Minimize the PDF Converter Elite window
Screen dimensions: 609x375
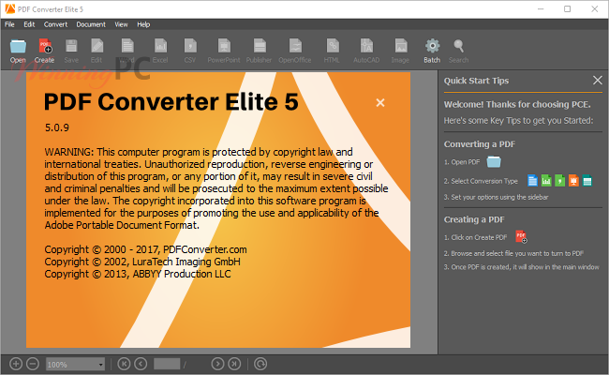[541, 9]
